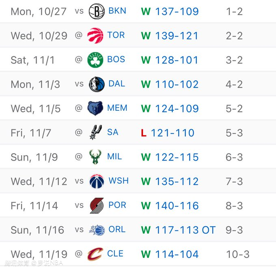
Task: Click the San Antonio Spurs logo
Action: pyautogui.click(x=95, y=133)
